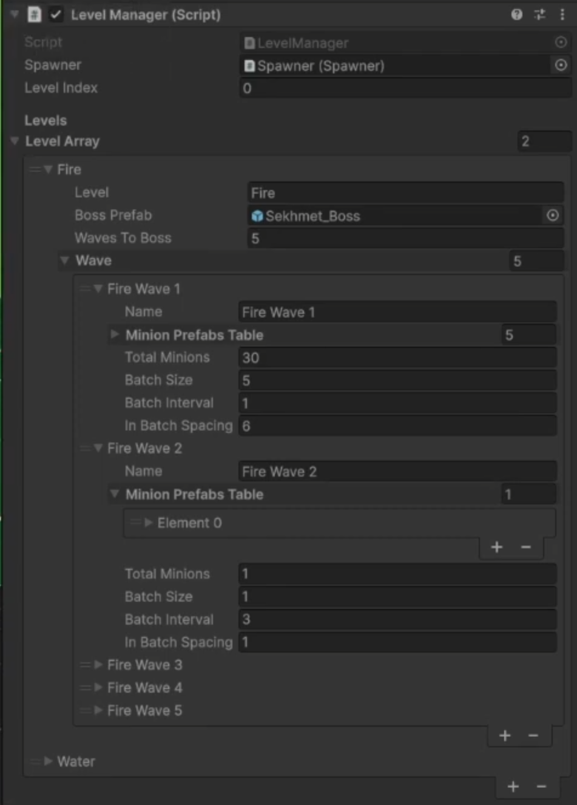
Task: Remove a wave from Wave list
Action: click(x=533, y=736)
